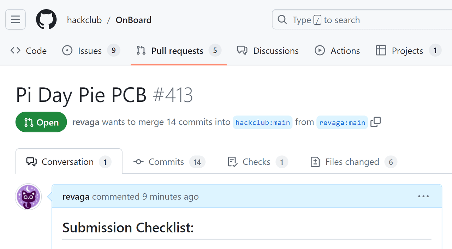The image size is (452, 249).
Task: Select the Conversation tab
Action: pos(69,162)
